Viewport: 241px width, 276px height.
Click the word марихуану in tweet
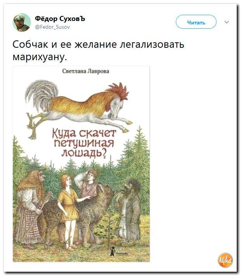(x=40, y=57)
